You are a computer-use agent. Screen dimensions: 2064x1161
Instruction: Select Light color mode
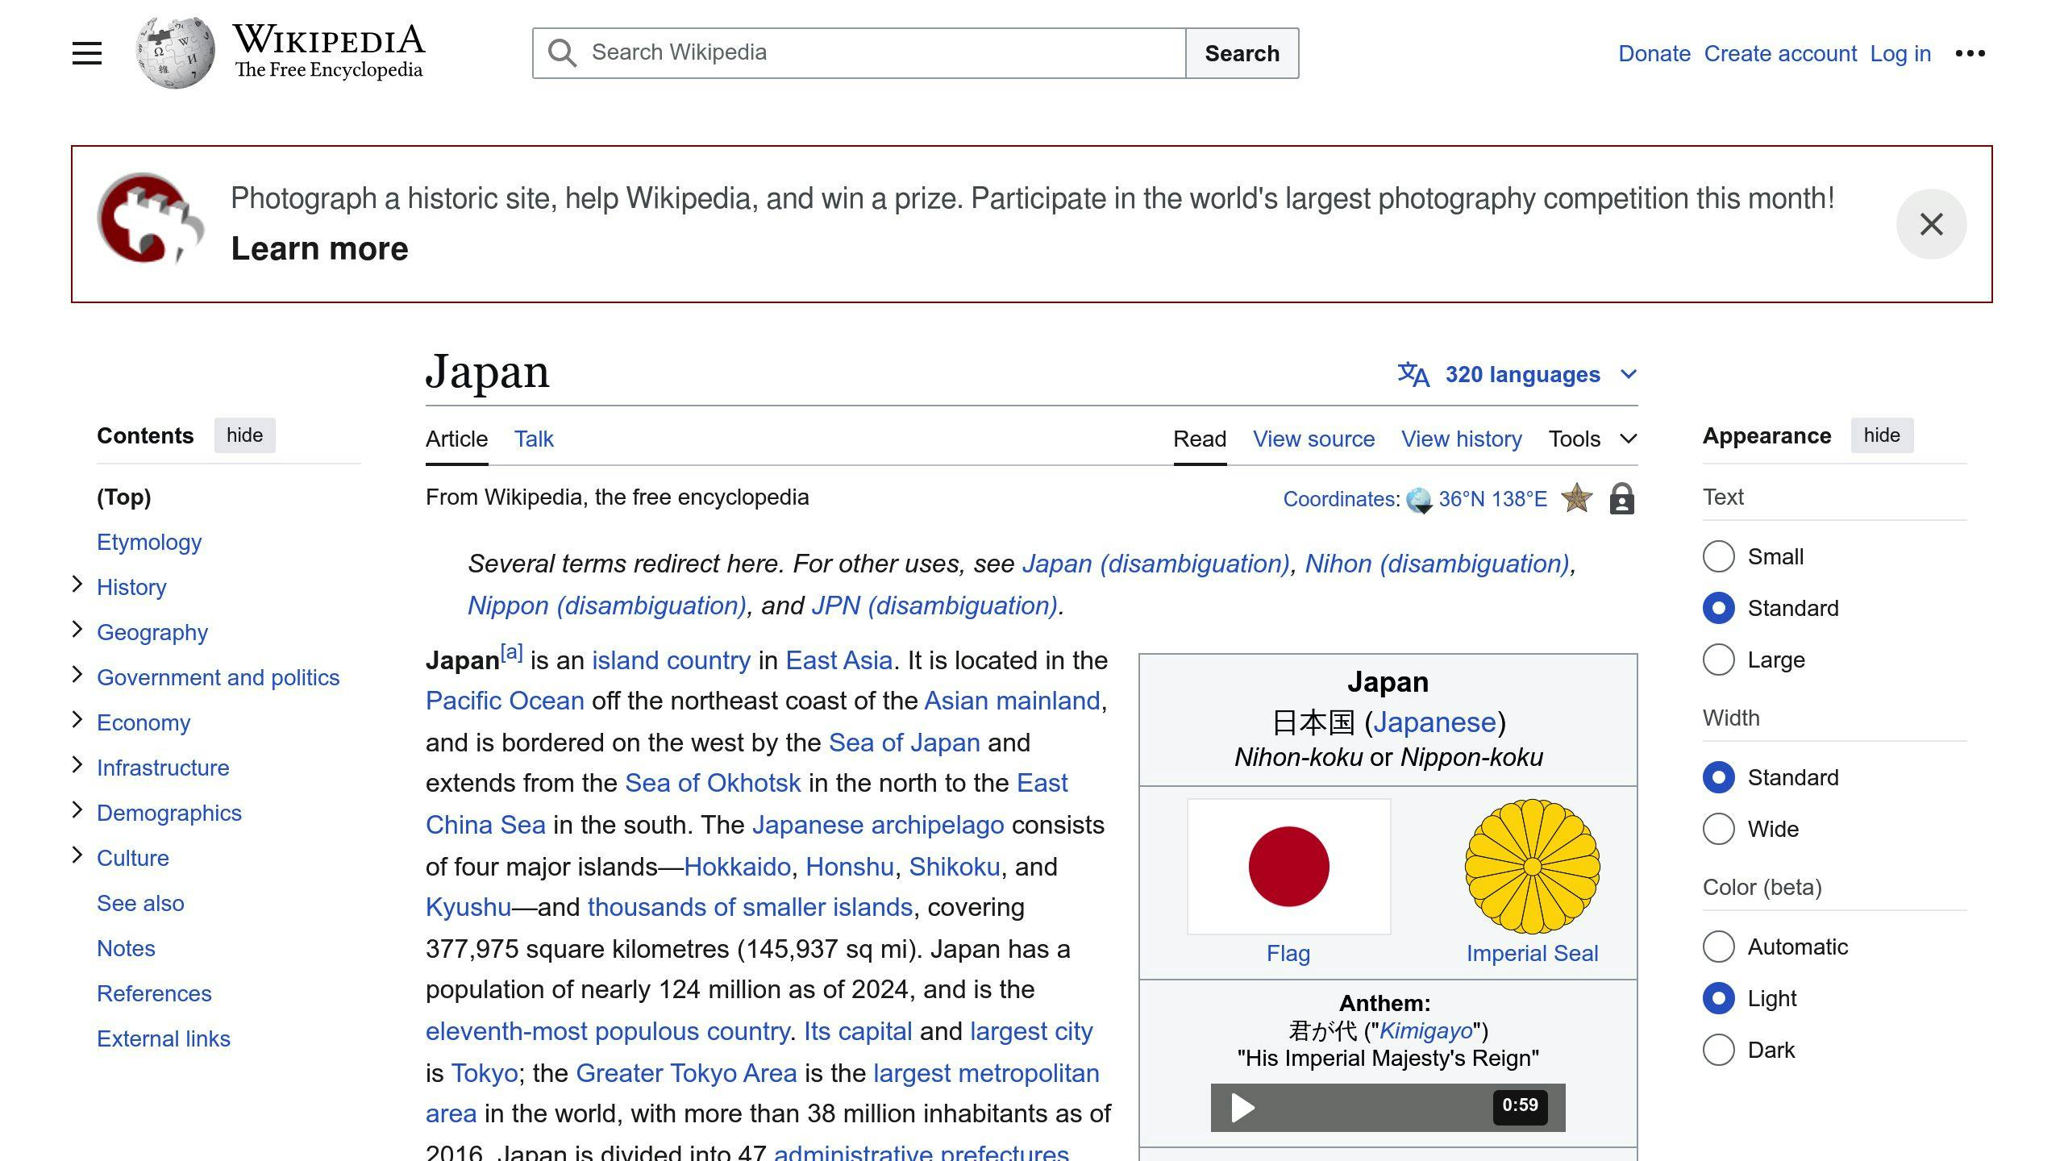(x=1718, y=998)
